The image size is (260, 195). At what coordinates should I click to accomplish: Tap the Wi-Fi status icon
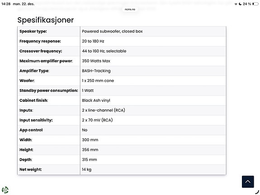[x=236, y=4]
